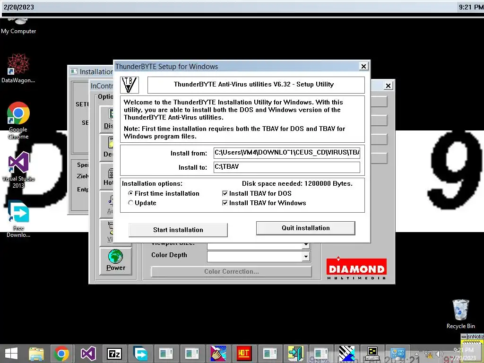This screenshot has width=484, height=363.
Task: Open the volume tray icon
Action: pos(439,354)
